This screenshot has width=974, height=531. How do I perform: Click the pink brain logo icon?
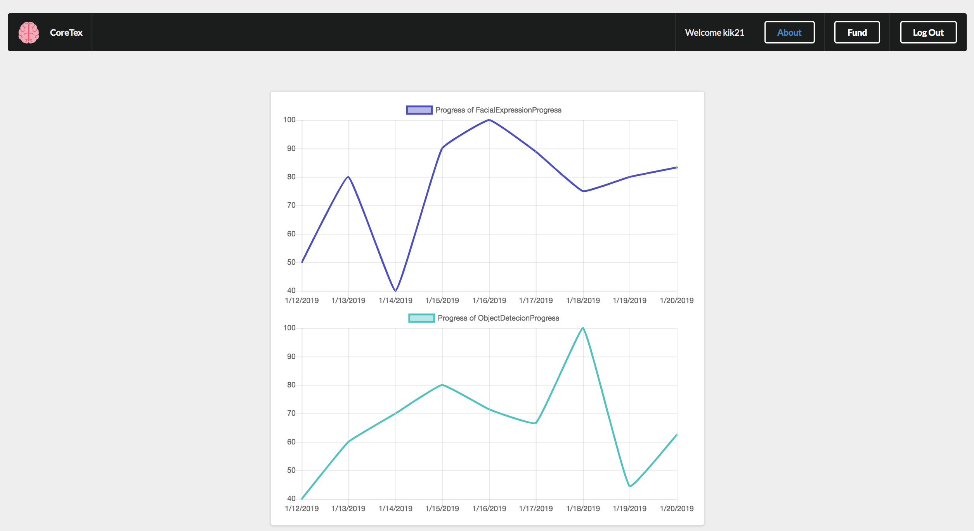29,33
